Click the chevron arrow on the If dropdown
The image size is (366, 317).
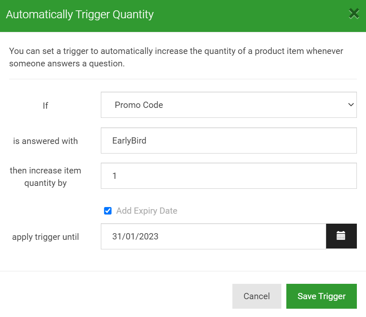tap(351, 105)
